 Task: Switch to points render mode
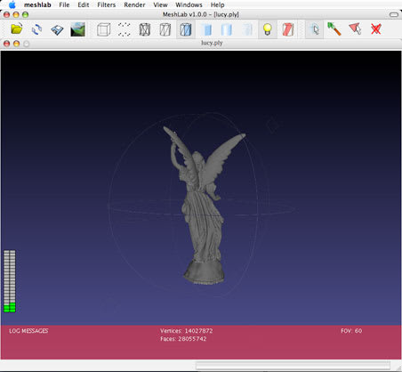tap(124, 29)
